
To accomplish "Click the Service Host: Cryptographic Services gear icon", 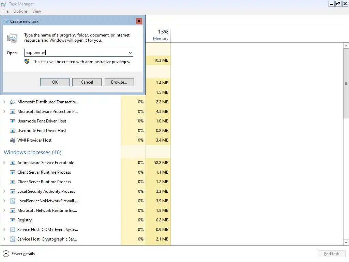I will [13, 239].
